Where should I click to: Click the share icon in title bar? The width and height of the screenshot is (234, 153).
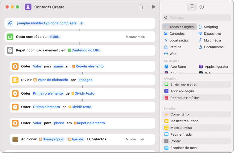click(141, 7)
